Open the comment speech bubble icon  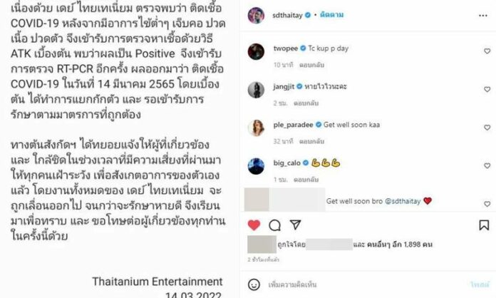[274, 225]
